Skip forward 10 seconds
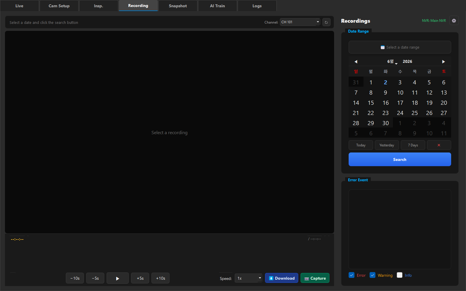This screenshot has width=466, height=291. coord(160,278)
